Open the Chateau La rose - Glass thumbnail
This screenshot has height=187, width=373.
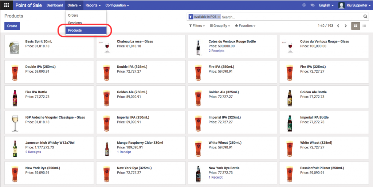click(107, 47)
